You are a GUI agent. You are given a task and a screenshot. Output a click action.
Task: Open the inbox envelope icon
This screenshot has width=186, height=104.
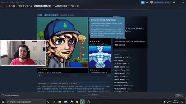147,2
